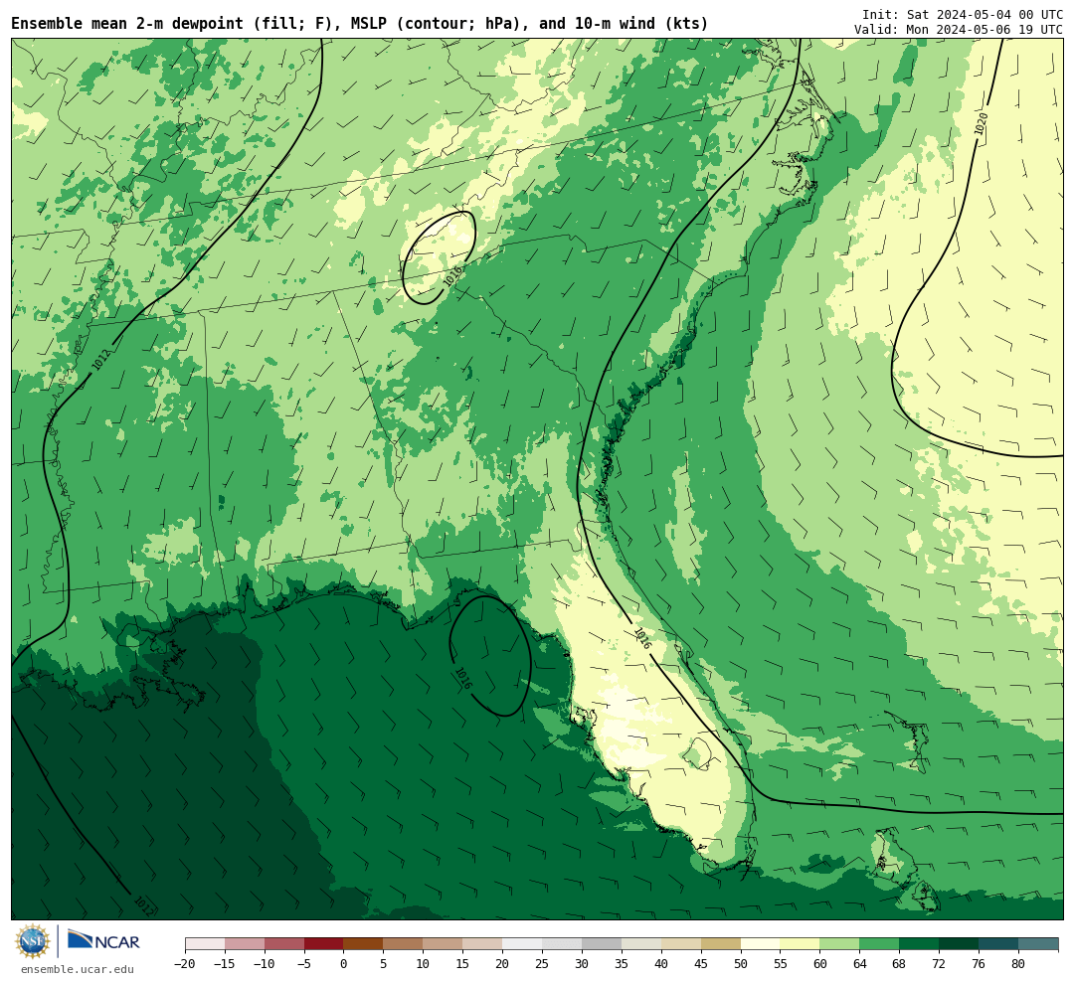Click the 1012 contour label over Mississippi
The height and width of the screenshot is (982, 1074).
[x=100, y=360]
